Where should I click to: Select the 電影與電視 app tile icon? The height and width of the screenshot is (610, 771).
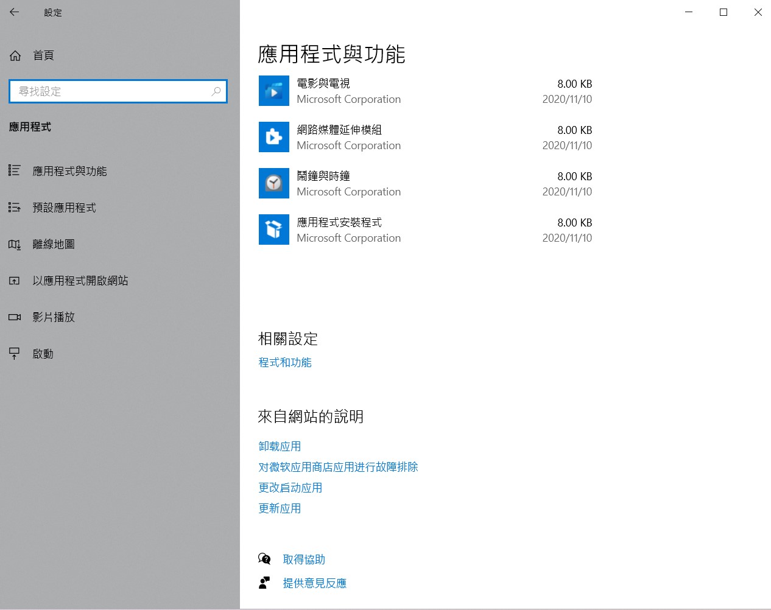[x=273, y=90]
